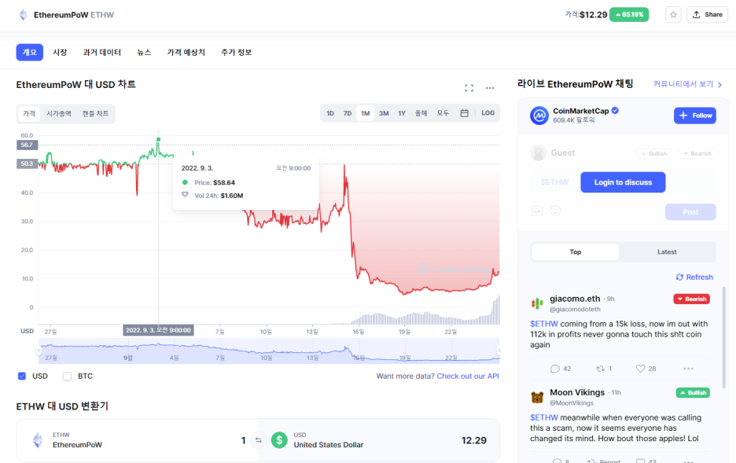
Task: Follow the CoinMarketCap account
Action: (x=694, y=116)
